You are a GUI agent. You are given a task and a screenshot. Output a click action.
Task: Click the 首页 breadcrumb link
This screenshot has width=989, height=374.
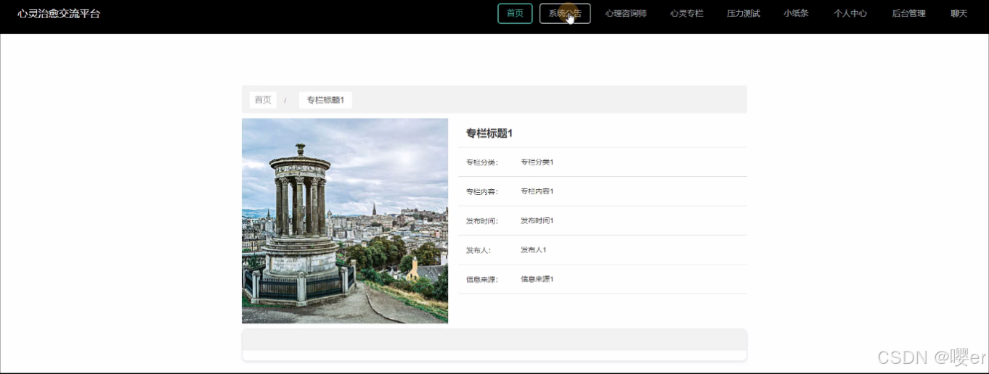coord(263,100)
